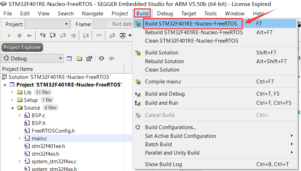The width and height of the screenshot is (301, 171).
Task: Click the Build Configurations gear icon
Action: 138,127
